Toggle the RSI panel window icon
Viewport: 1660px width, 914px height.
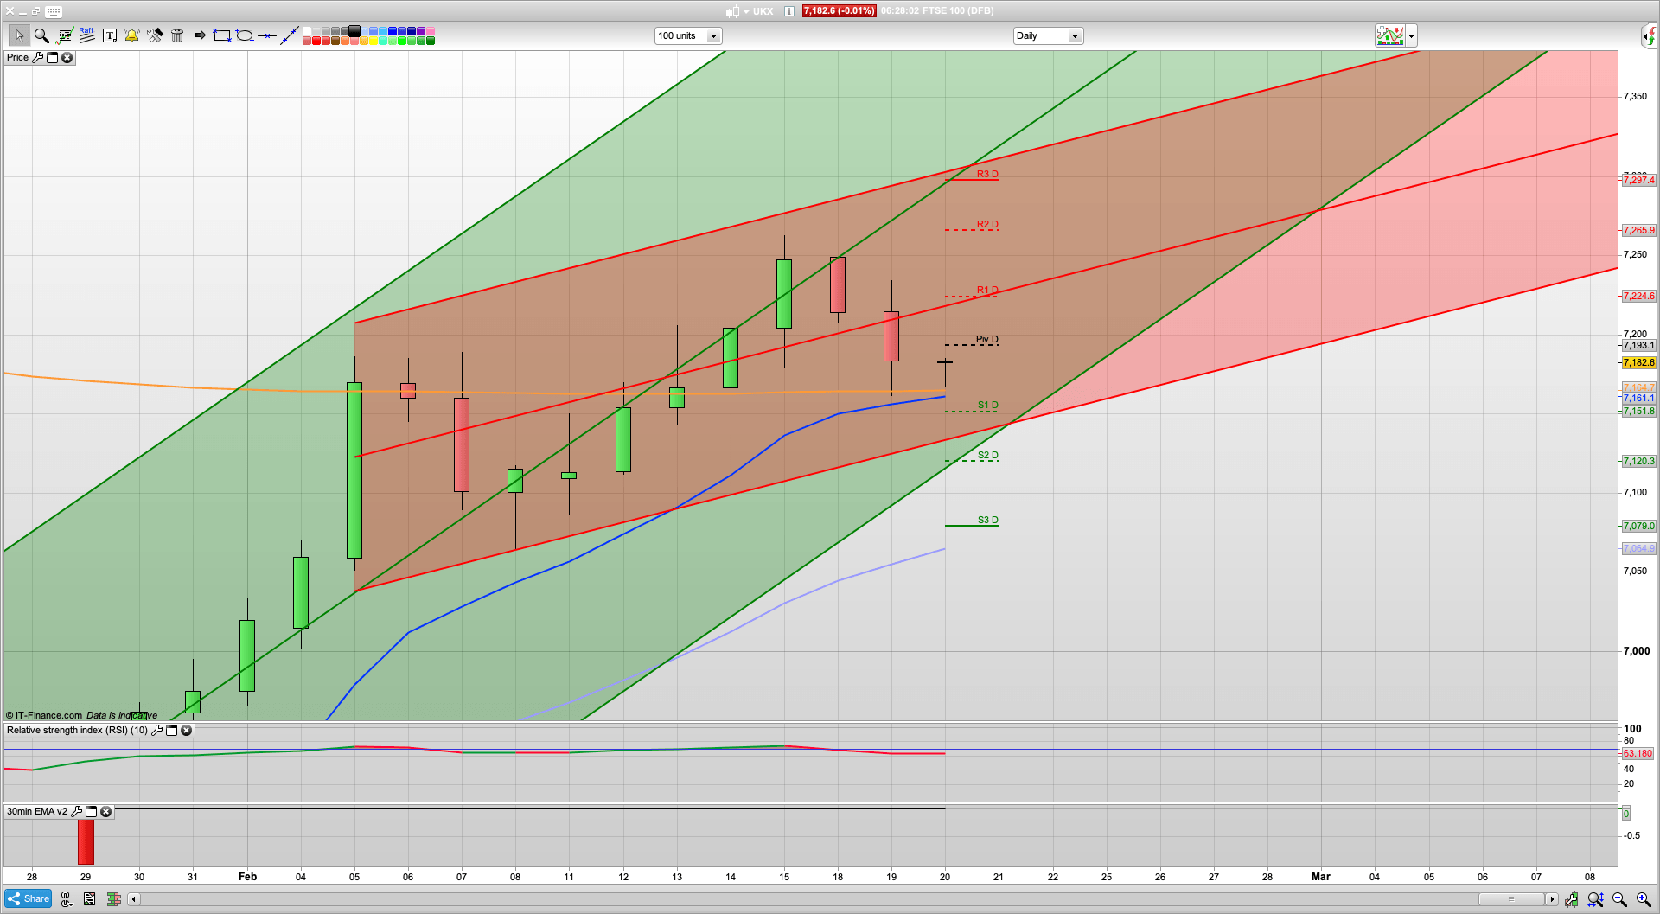pos(171,730)
